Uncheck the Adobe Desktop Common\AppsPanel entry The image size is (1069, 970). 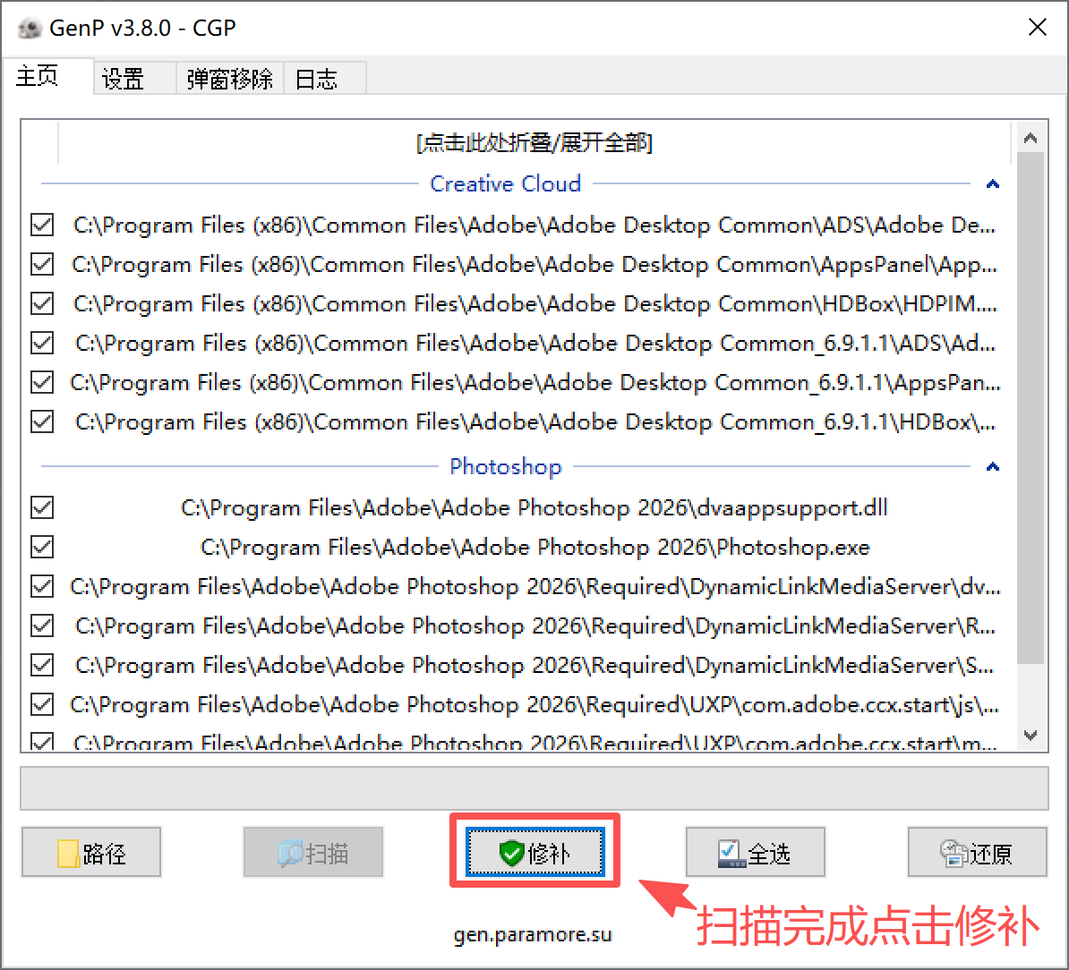click(x=42, y=264)
